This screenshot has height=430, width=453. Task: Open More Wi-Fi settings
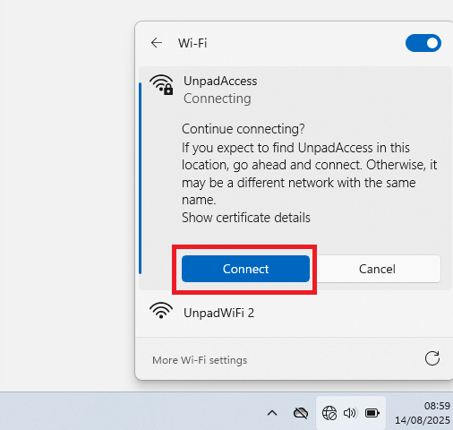point(200,360)
